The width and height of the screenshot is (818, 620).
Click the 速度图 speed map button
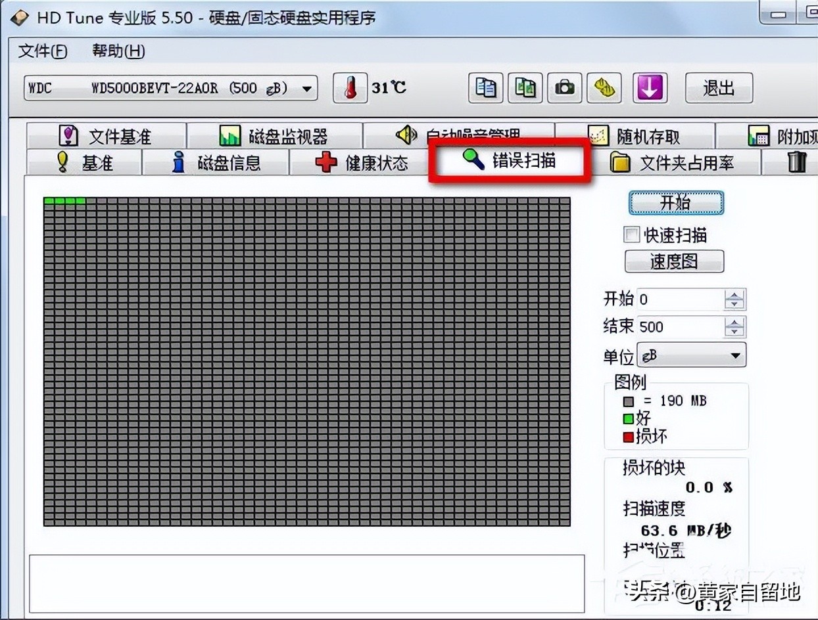673,261
